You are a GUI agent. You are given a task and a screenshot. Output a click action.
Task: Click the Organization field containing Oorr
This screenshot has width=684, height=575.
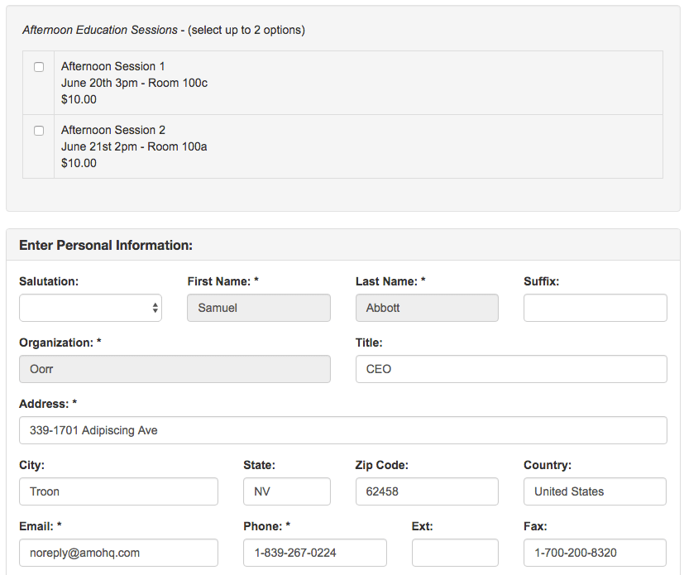tap(175, 369)
